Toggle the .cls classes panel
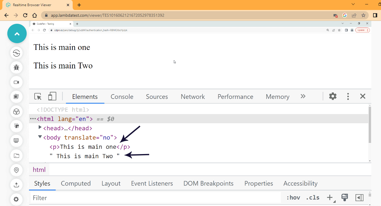Image resolution: width=381 pixels, height=206 pixels. (313, 198)
